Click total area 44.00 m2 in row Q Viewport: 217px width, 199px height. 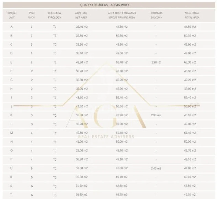pos(190,168)
